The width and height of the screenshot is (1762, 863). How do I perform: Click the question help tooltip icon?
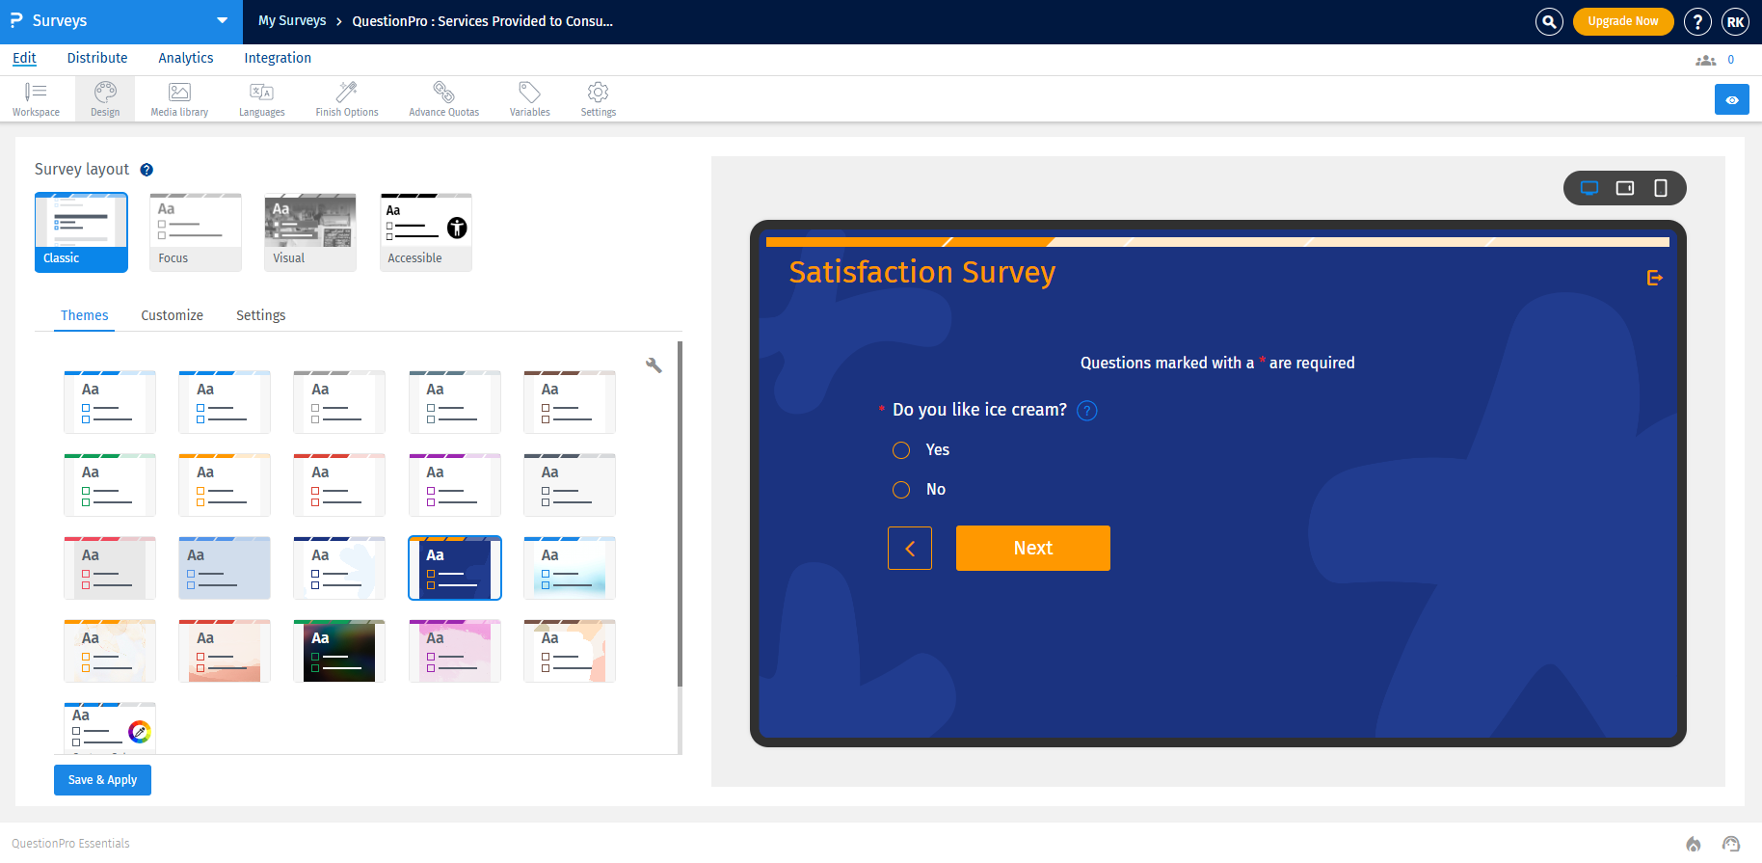click(x=1087, y=411)
